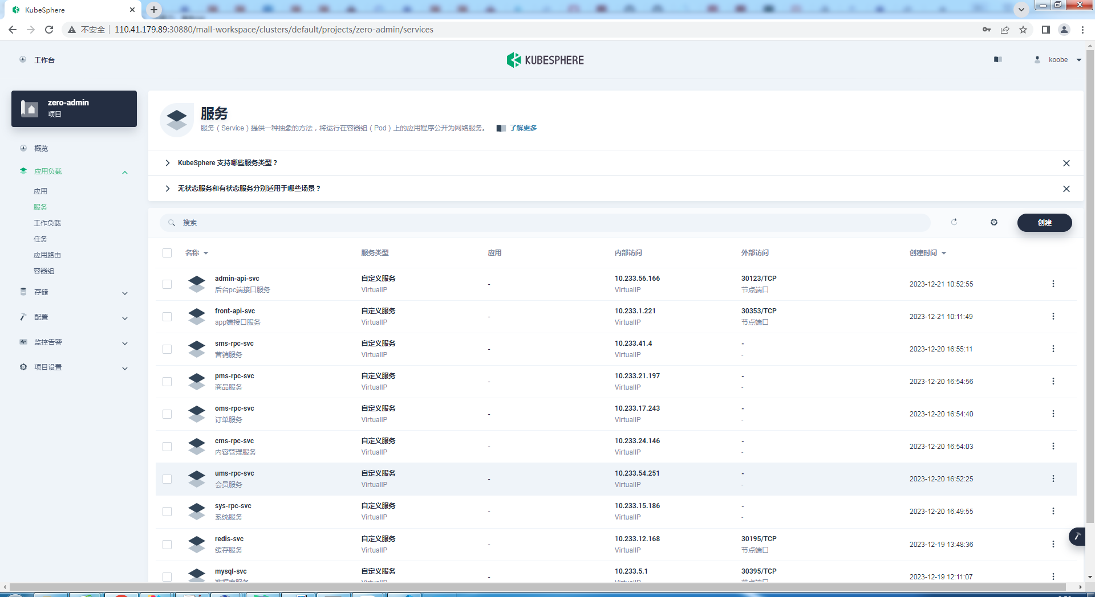
Task: Open 任务 in the sidebar
Action: [x=40, y=239]
